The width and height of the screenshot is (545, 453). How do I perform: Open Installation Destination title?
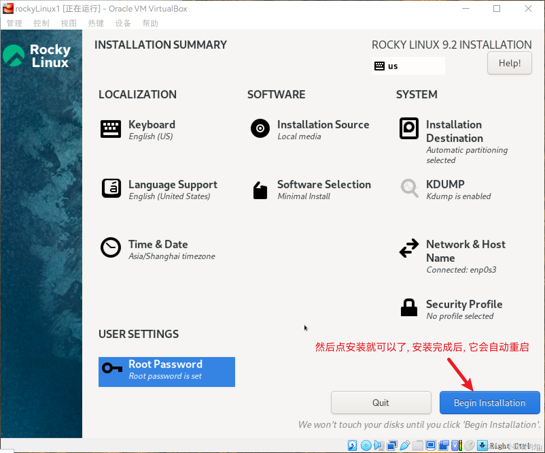pos(455,131)
